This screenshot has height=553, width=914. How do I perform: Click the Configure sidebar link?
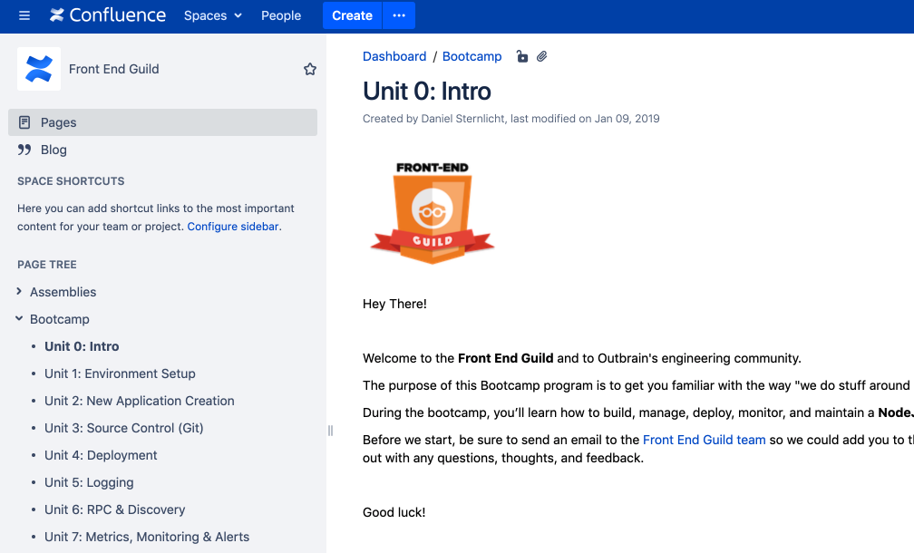pos(232,226)
